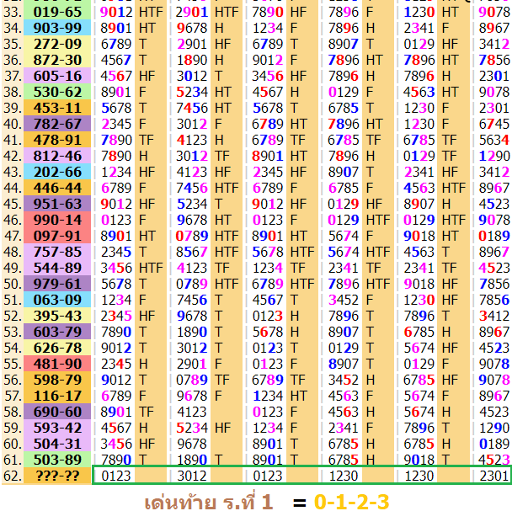Click the 2301 prediction in row 62
This screenshot has width=512, height=527.
coord(493,476)
